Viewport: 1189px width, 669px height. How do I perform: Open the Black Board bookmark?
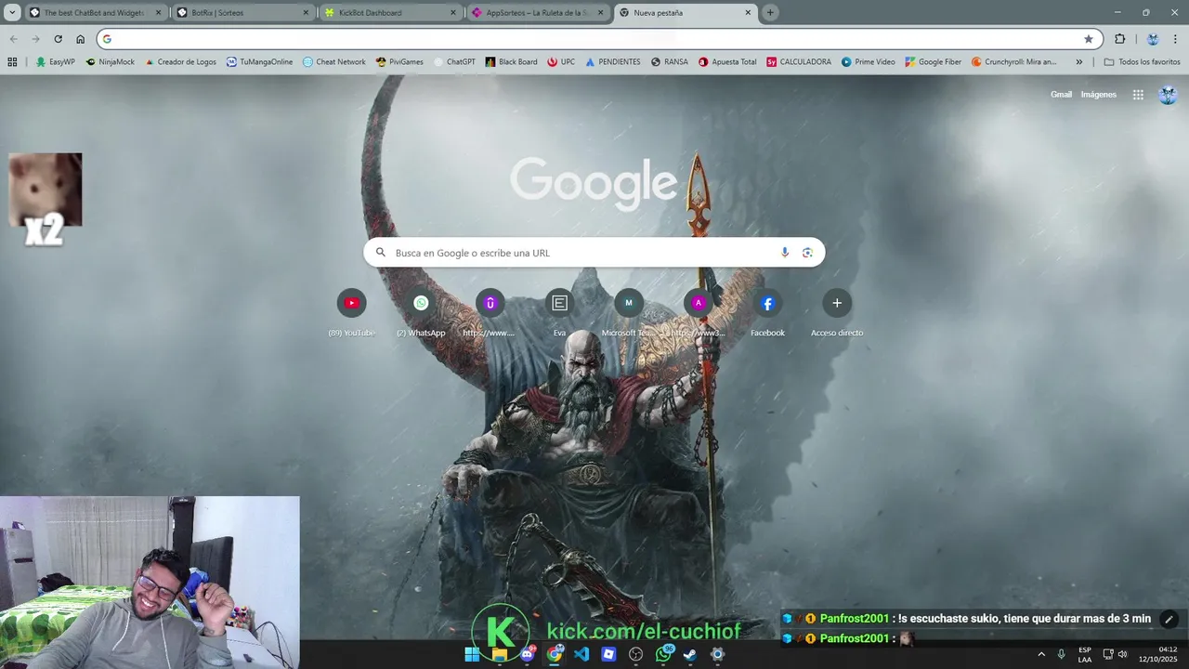click(x=511, y=62)
